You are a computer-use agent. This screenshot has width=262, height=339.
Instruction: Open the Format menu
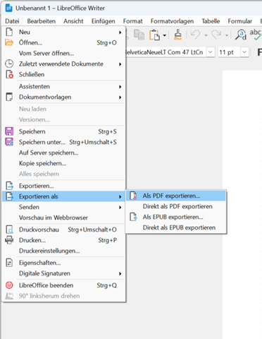[132, 21]
